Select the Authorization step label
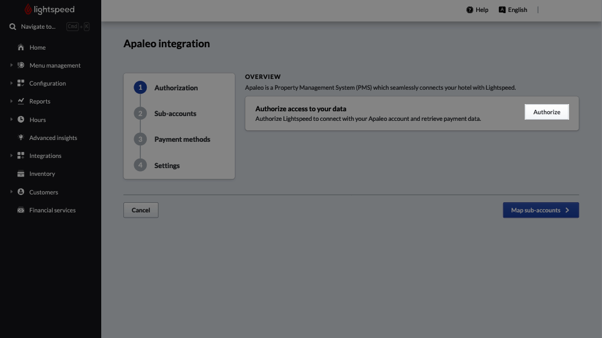Viewport: 602px width, 338px height. (176, 88)
